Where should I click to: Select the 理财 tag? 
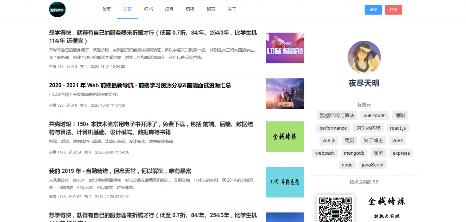click(x=400, y=115)
